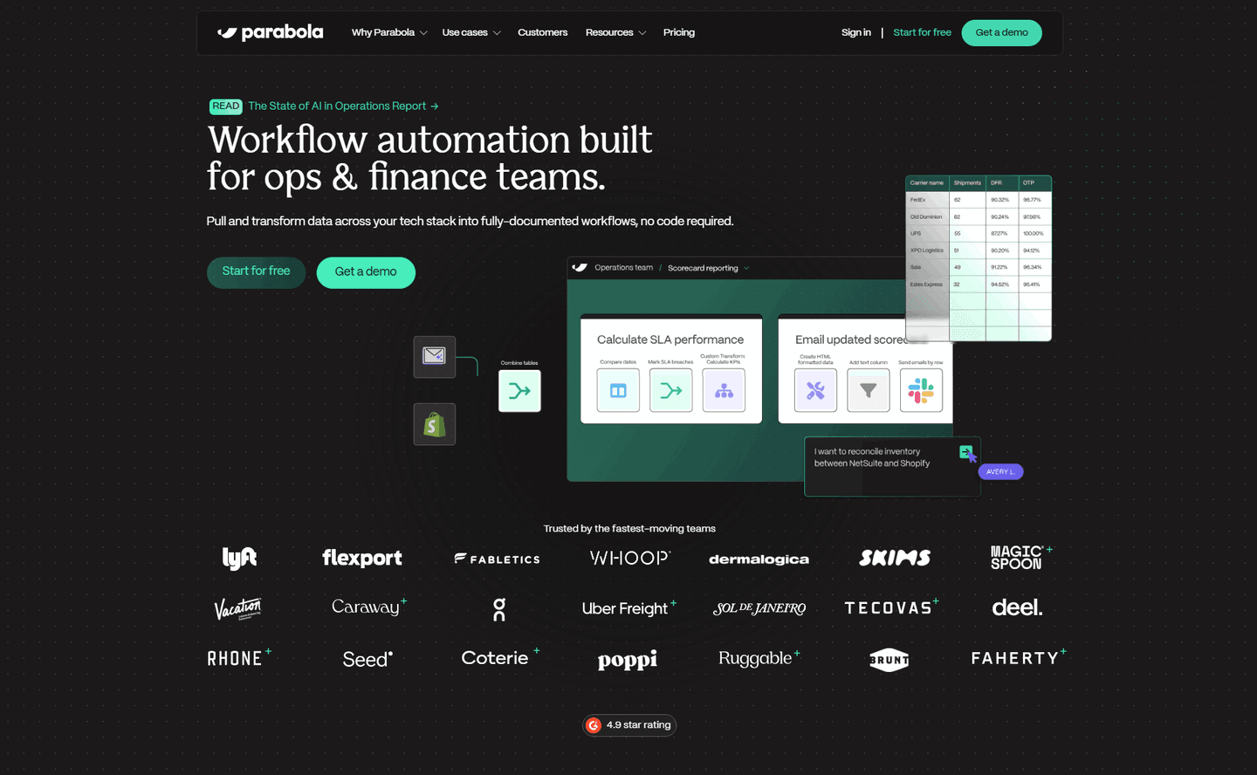
Task: Open the Customers nav item
Action: tap(542, 32)
